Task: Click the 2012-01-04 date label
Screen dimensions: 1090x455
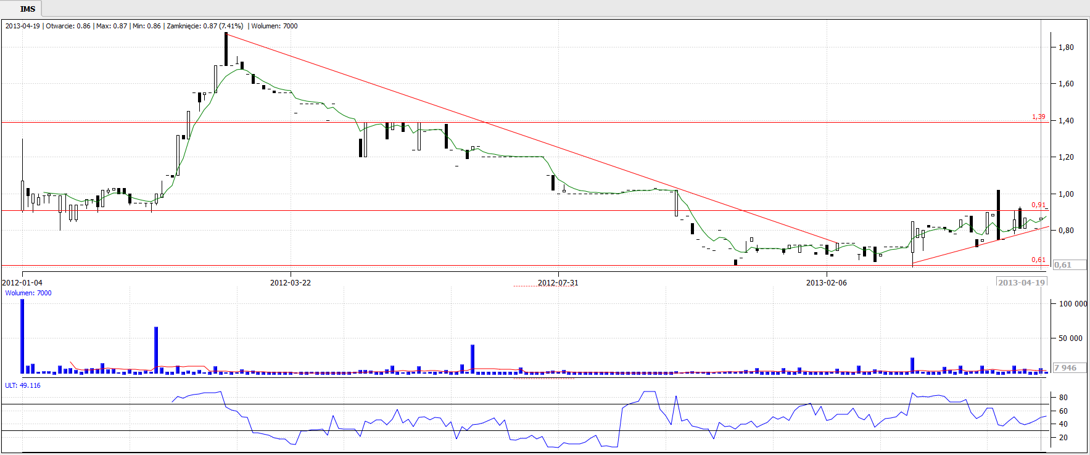Action: click(x=22, y=282)
